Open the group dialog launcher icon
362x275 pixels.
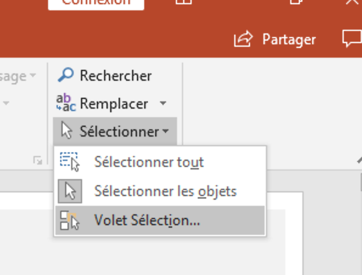[38, 160]
